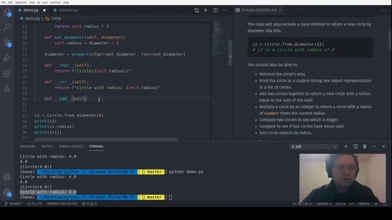Image resolution: width=392 pixels, height=220 pixels.
Task: Select the TERMINAL panel tab
Action: click(x=96, y=147)
